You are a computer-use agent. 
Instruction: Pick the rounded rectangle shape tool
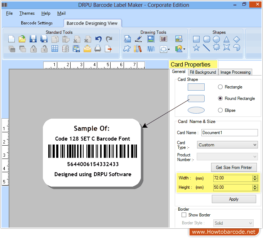coord(207,39)
